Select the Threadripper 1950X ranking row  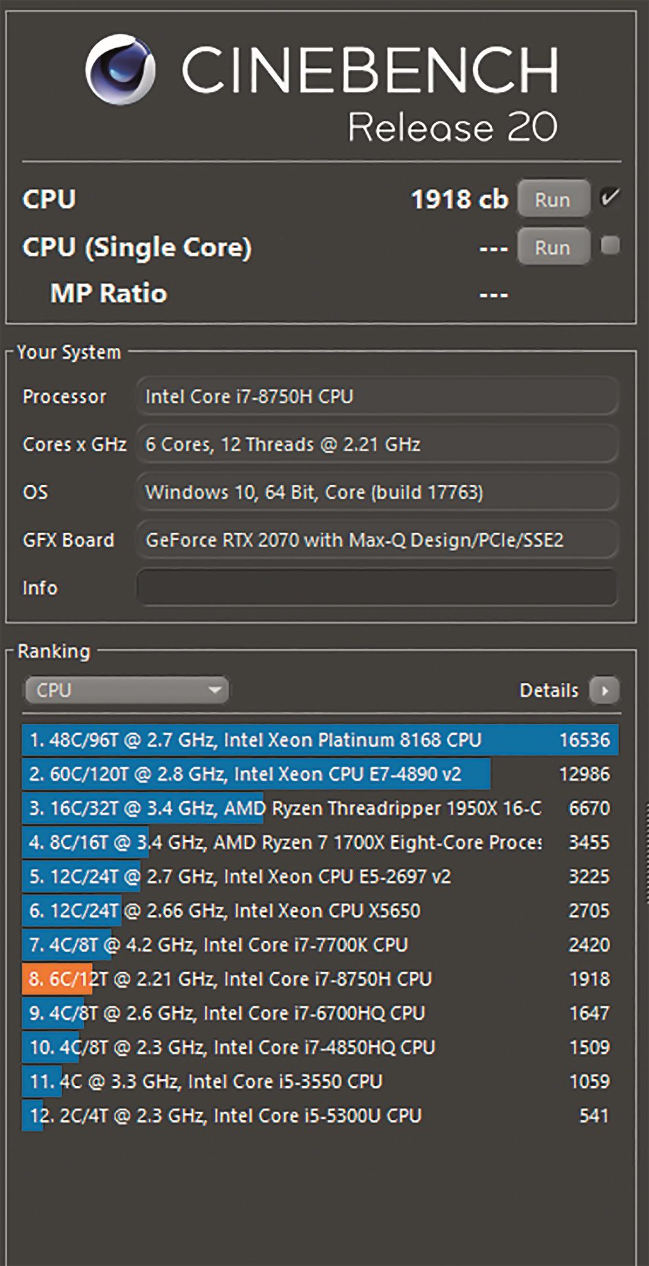pos(319,808)
